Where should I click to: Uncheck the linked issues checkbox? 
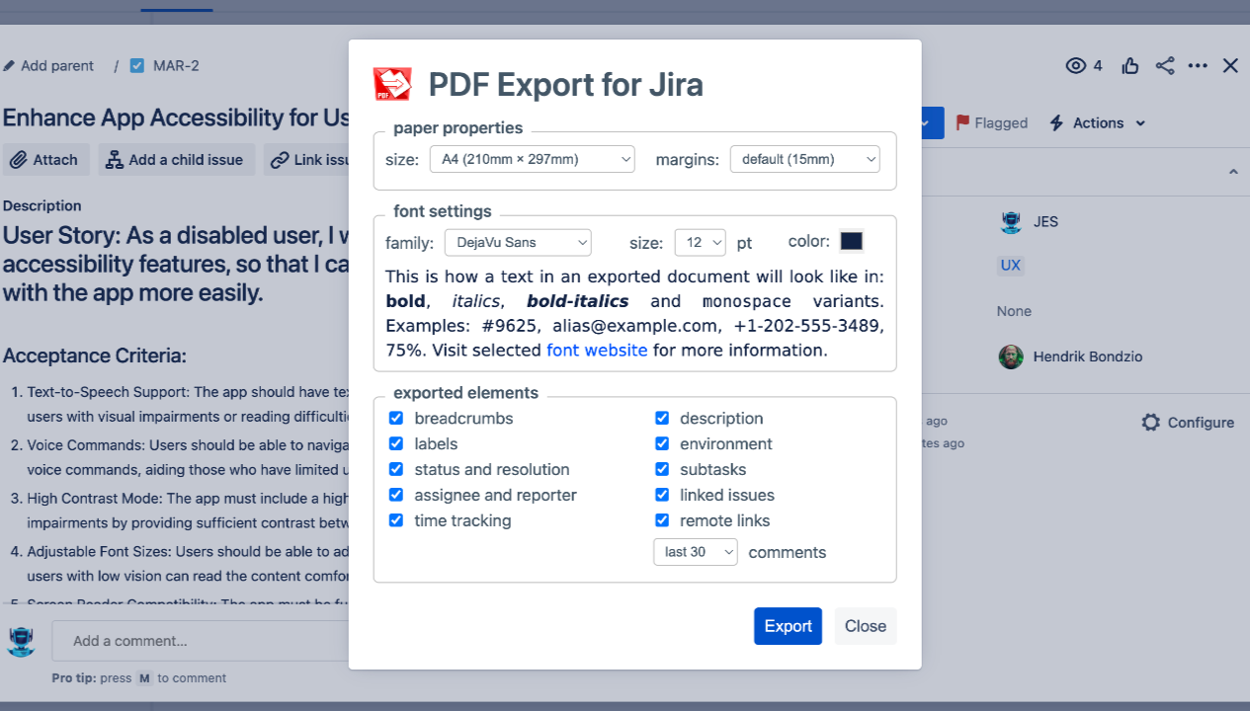click(x=662, y=496)
